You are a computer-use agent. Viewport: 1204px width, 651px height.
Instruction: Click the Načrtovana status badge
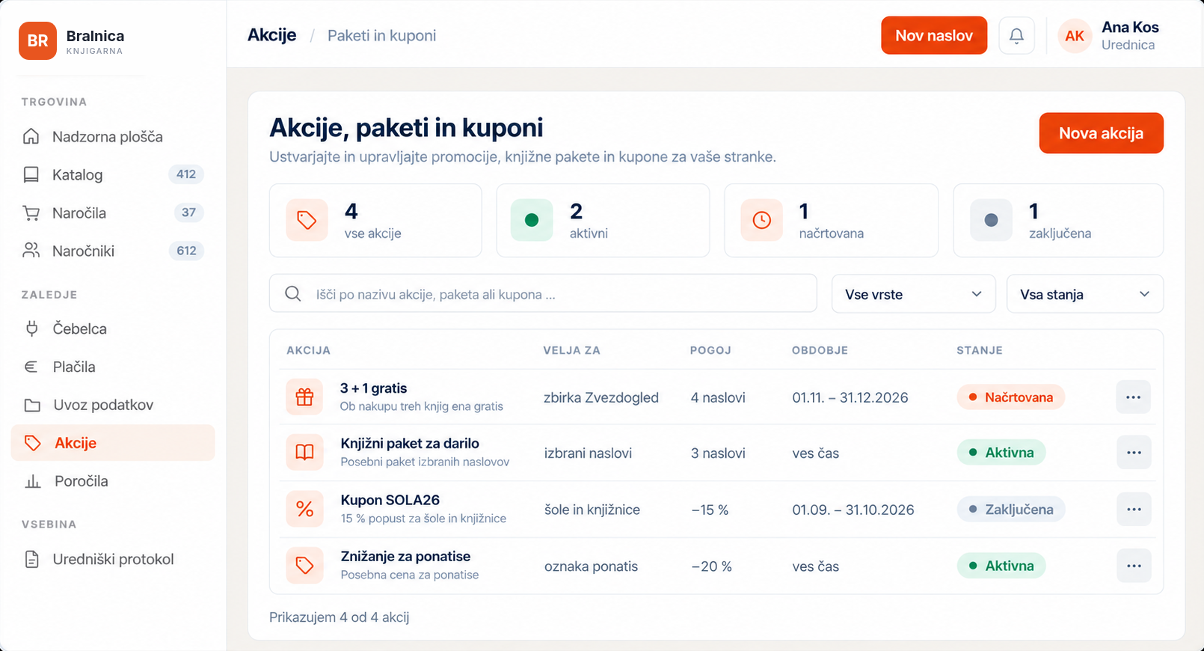coord(1010,397)
